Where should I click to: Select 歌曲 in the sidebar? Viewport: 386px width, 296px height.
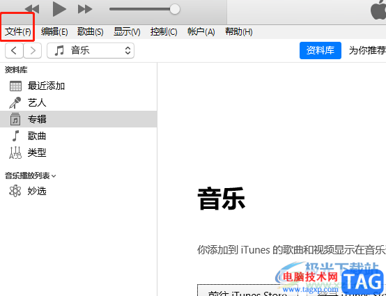coord(78,136)
